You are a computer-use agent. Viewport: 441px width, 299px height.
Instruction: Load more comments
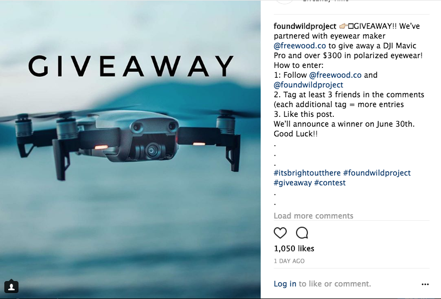click(313, 216)
